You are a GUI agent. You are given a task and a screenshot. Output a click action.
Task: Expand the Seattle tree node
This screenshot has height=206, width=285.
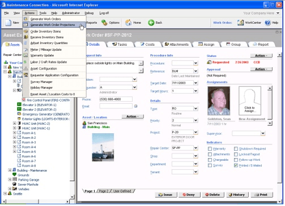5,194
